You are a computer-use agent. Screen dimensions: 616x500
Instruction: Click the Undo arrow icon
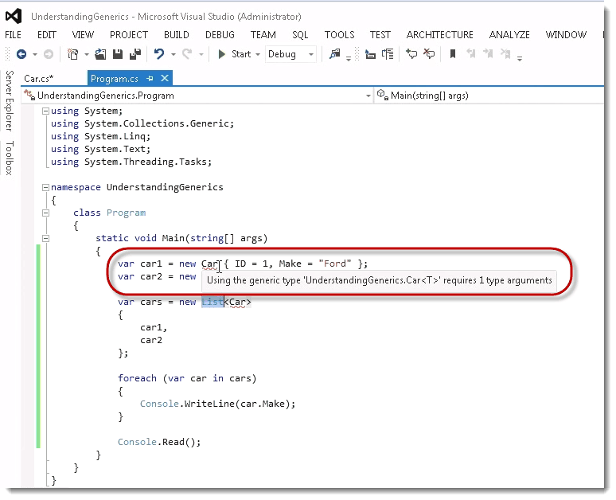pyautogui.click(x=159, y=54)
